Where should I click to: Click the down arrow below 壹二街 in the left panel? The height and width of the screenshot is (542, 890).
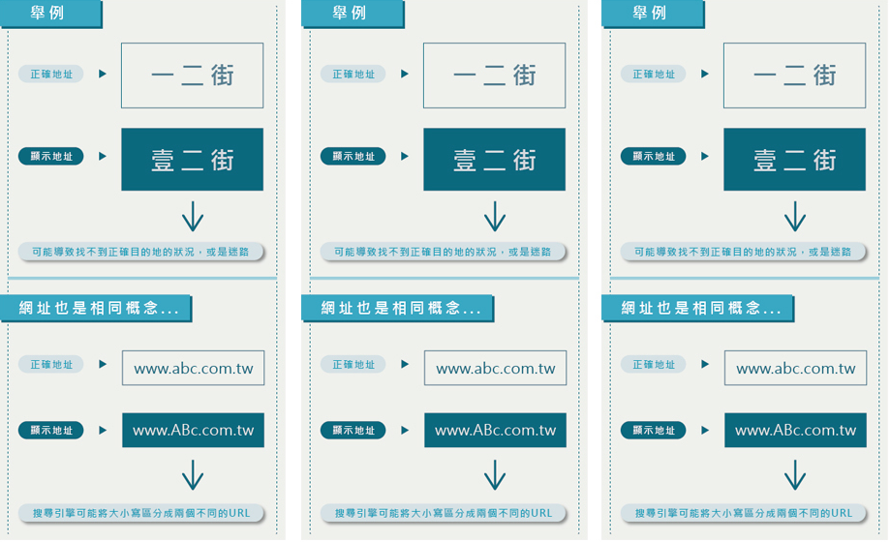pyautogui.click(x=193, y=216)
